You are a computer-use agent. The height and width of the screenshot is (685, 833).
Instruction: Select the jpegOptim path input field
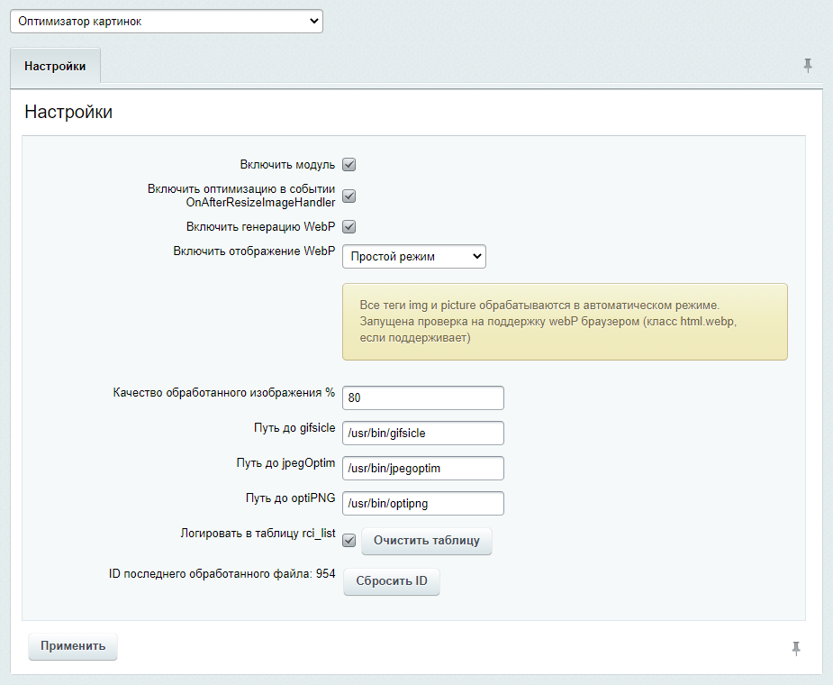423,468
